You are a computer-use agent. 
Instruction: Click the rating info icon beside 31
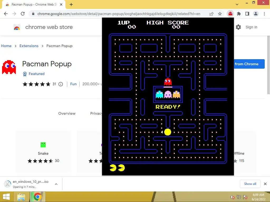pyautogui.click(x=61, y=84)
